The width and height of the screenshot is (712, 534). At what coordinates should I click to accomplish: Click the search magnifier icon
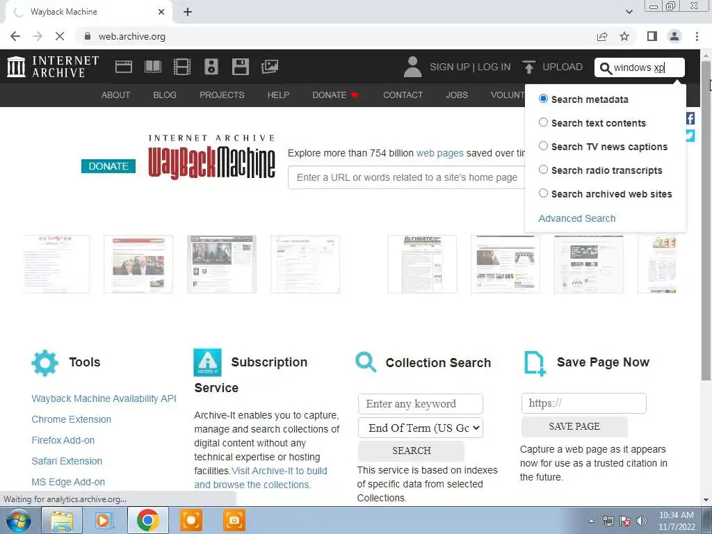pos(606,68)
